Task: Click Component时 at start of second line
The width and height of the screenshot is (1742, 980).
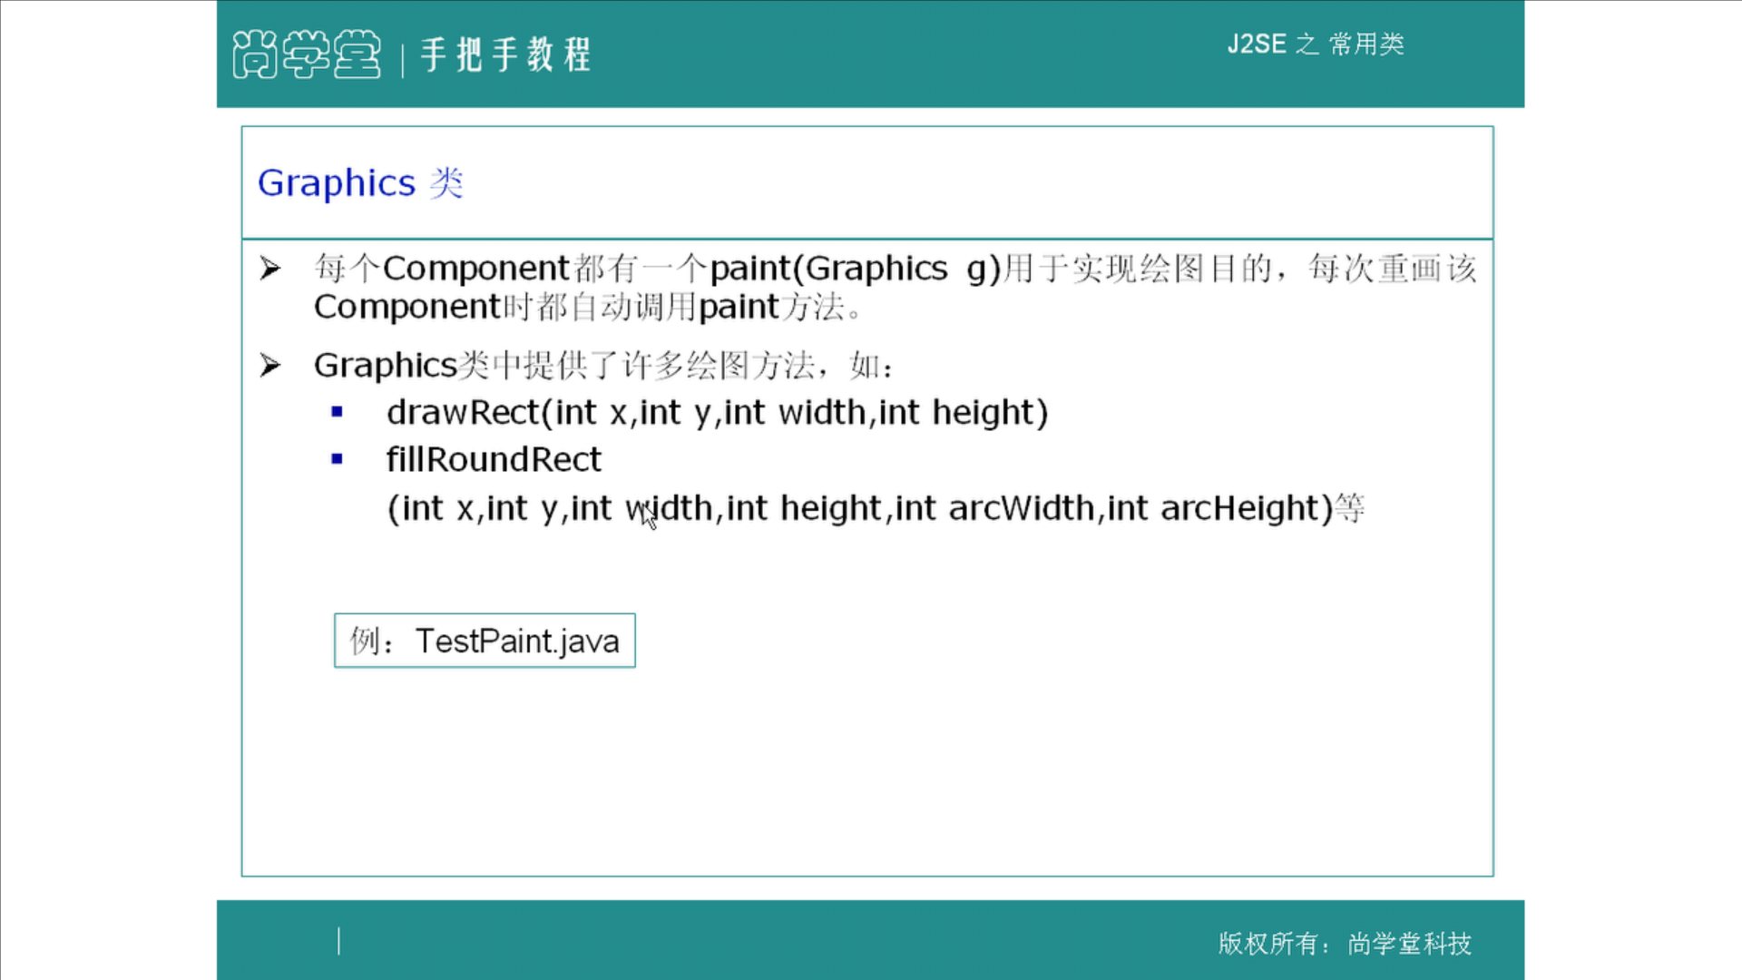Action: 423,308
